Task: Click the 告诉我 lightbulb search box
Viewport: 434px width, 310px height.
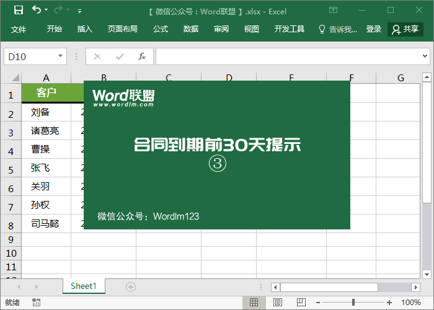Action: (338, 29)
